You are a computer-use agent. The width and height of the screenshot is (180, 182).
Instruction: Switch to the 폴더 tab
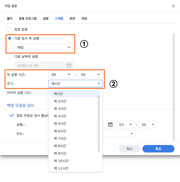tap(10, 19)
